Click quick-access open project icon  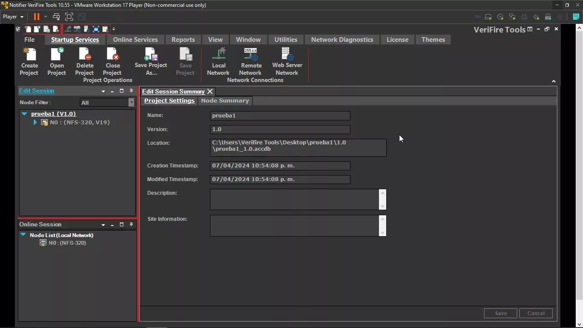pos(37,29)
